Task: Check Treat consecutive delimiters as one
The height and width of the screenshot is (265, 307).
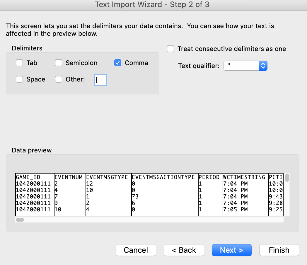Action: click(170, 49)
